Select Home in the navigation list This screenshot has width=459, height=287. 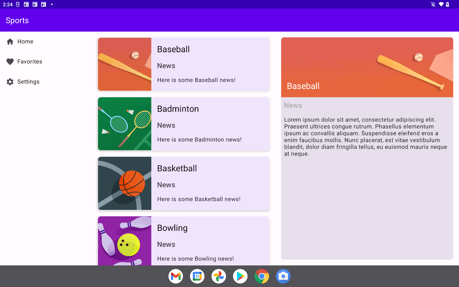(x=25, y=41)
